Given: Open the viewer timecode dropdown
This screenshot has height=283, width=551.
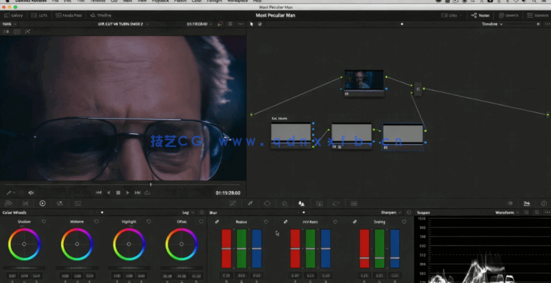Looking at the screenshot, I should [x=199, y=24].
